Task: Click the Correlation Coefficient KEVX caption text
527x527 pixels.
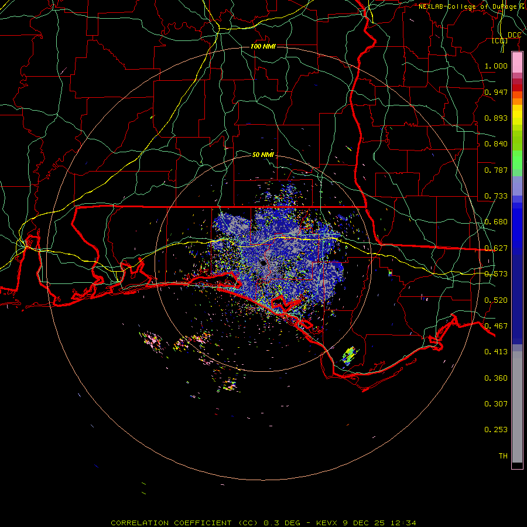Action: [x=263, y=523]
